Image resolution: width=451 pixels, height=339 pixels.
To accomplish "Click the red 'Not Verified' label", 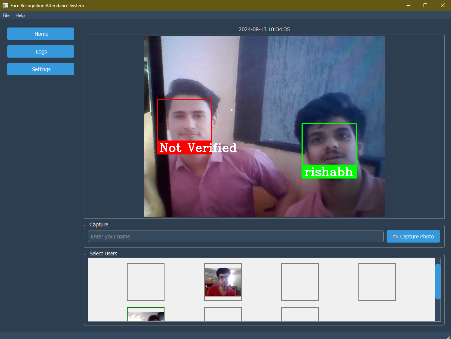I will click(x=184, y=148).
